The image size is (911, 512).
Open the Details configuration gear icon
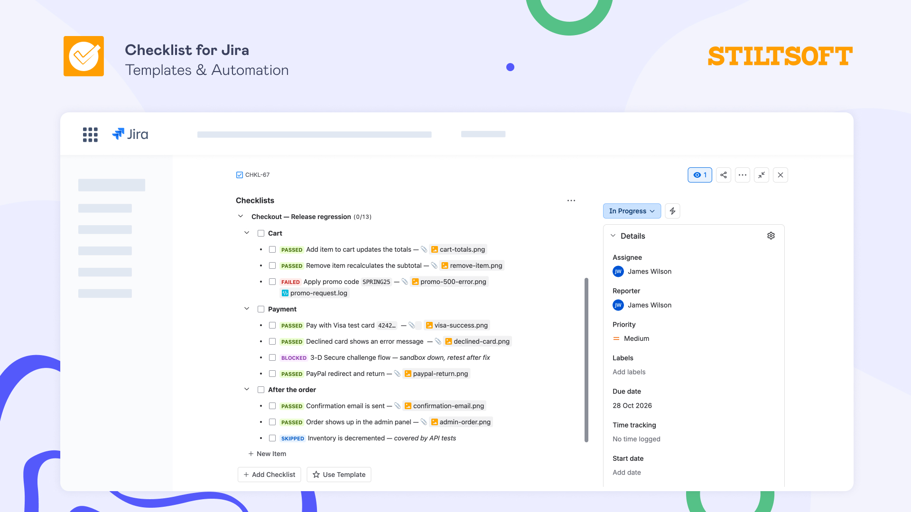pos(771,236)
